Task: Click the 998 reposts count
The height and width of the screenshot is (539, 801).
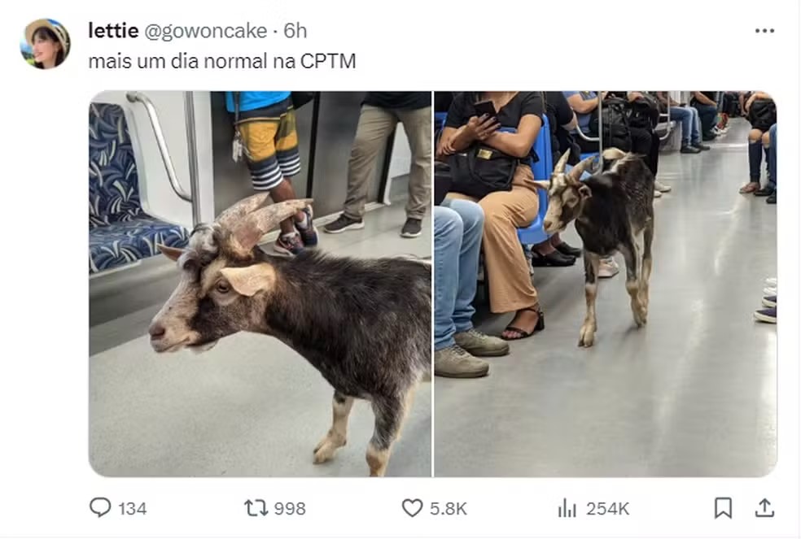Action: [x=290, y=509]
